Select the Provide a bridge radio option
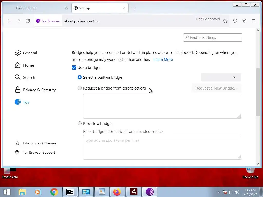This screenshot has width=263, height=197. (x=80, y=123)
